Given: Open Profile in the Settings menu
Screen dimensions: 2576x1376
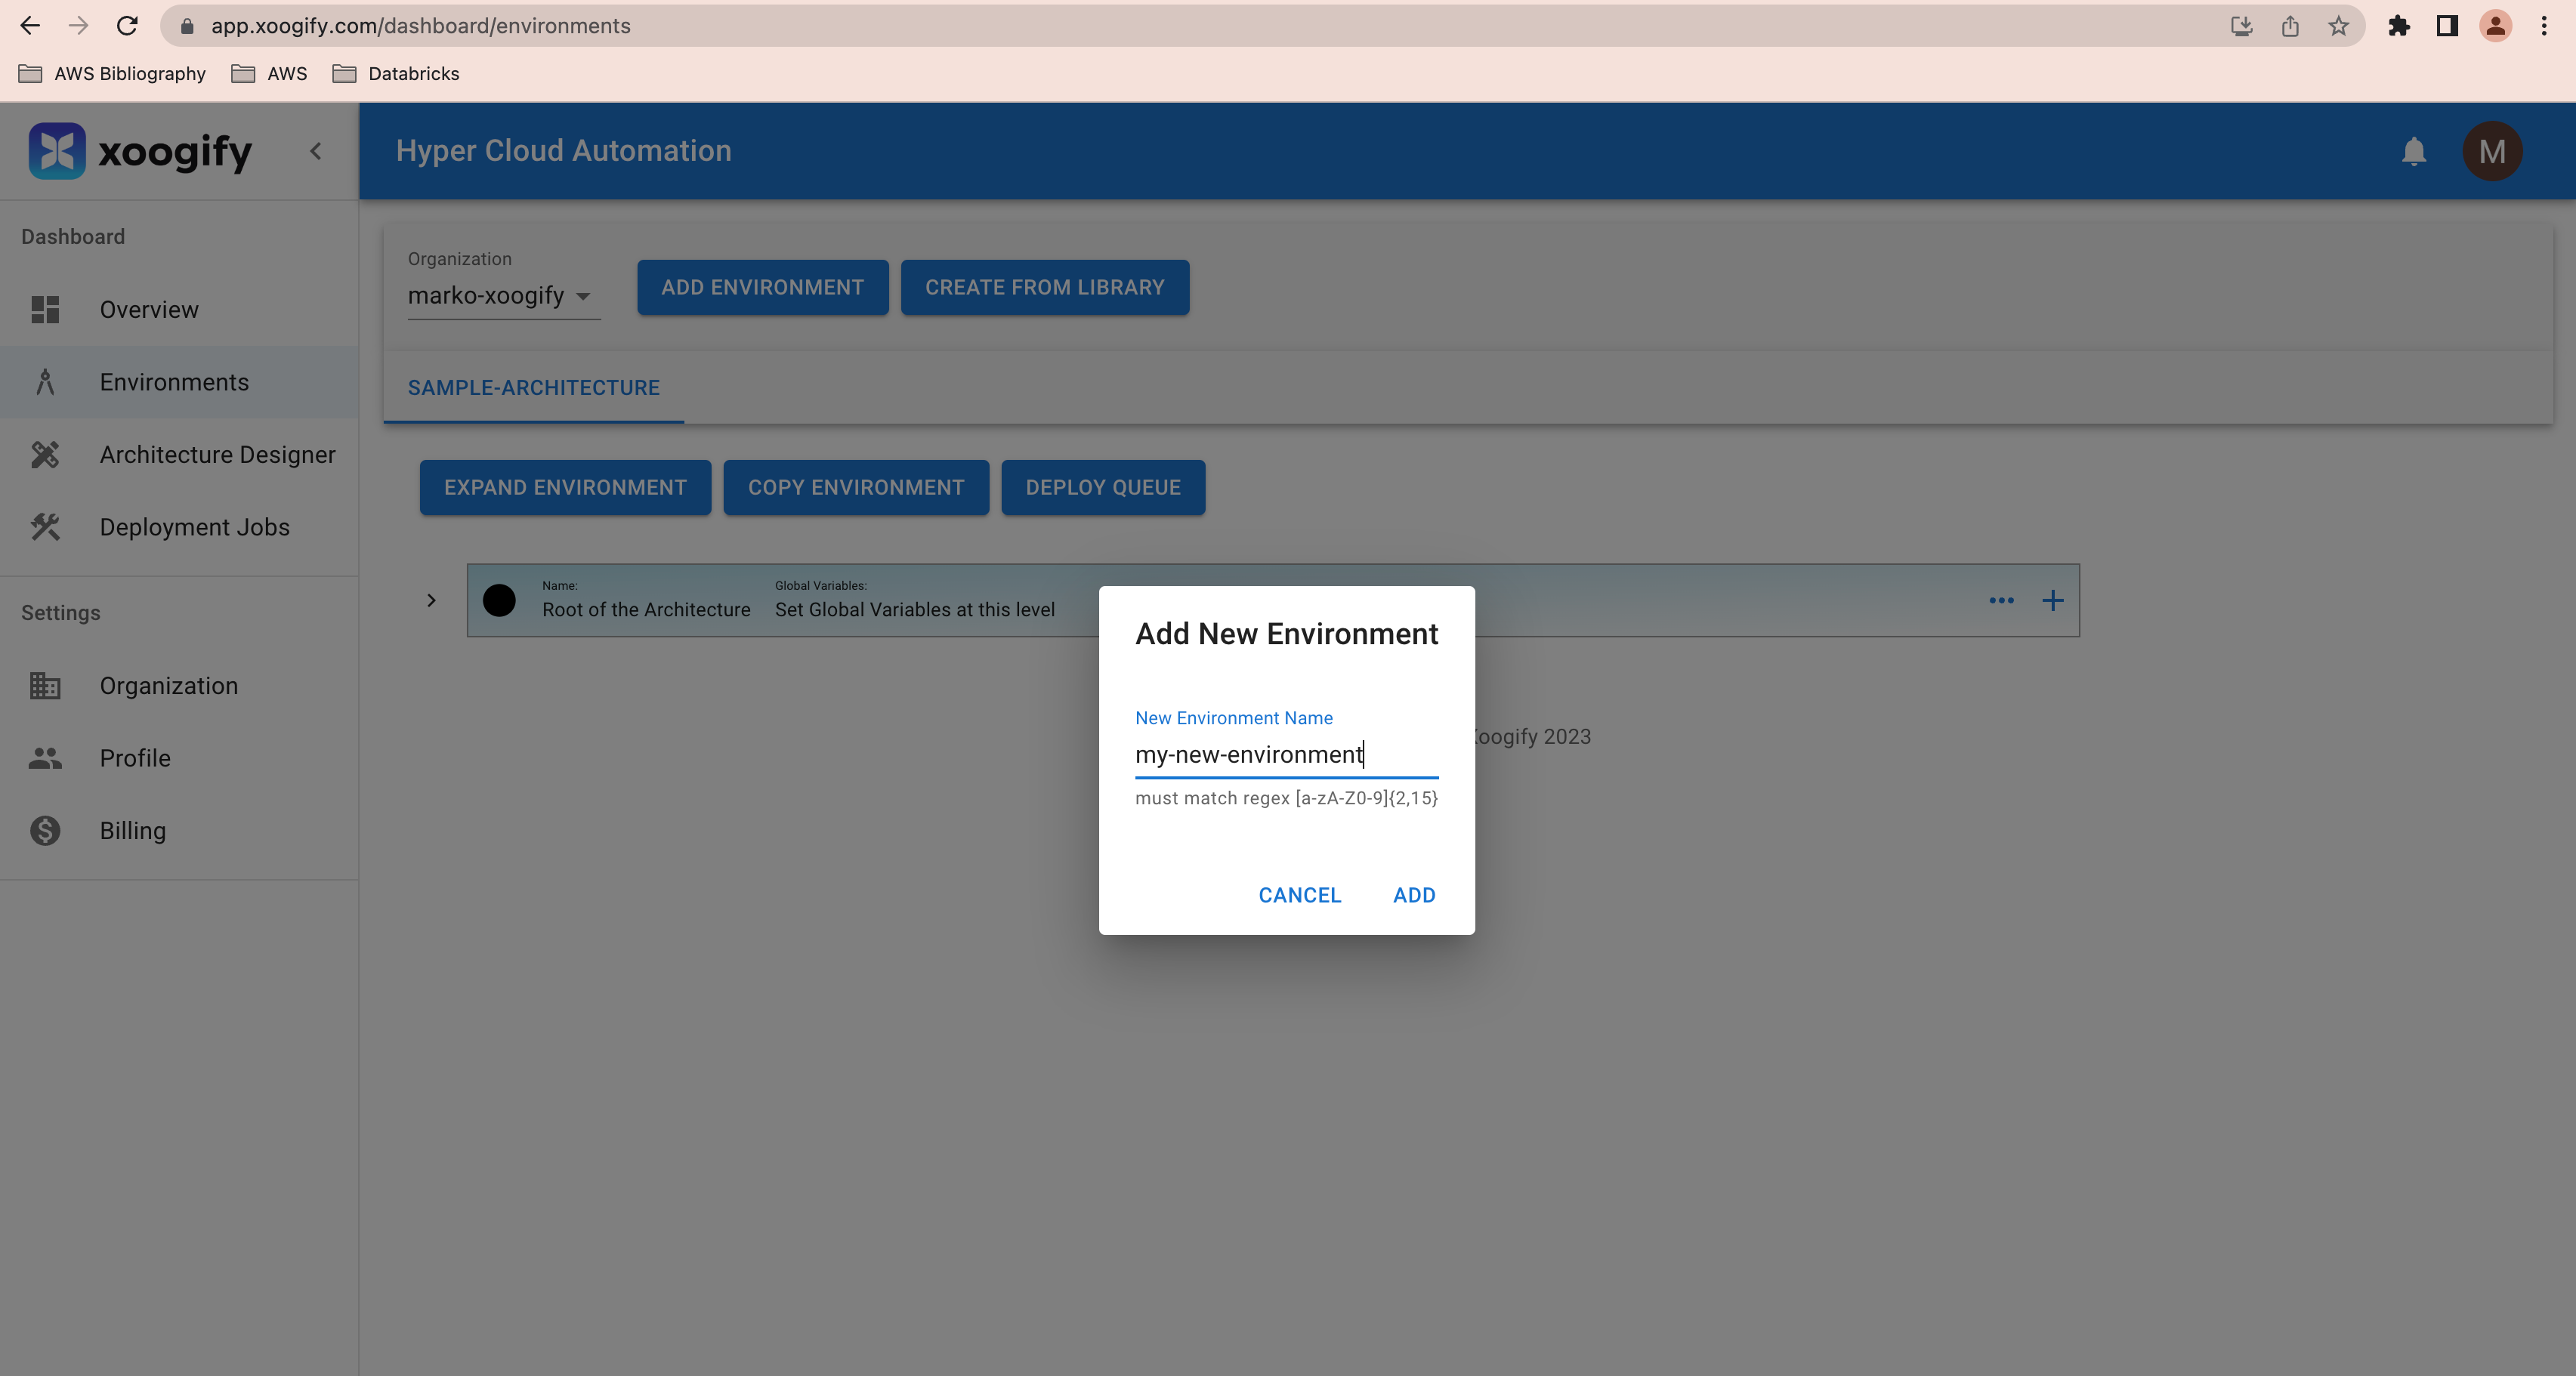Looking at the screenshot, I should click(x=135, y=758).
